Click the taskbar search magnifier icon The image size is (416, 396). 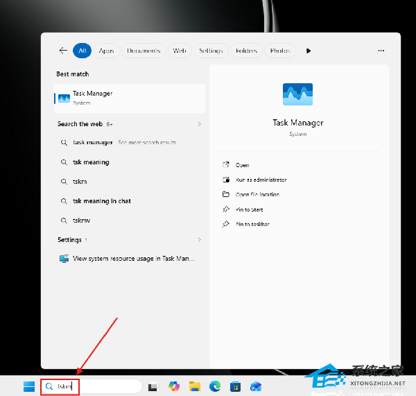pyautogui.click(x=49, y=386)
